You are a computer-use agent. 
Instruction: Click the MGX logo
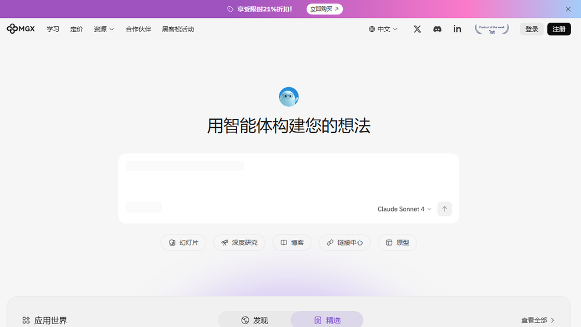[21, 29]
